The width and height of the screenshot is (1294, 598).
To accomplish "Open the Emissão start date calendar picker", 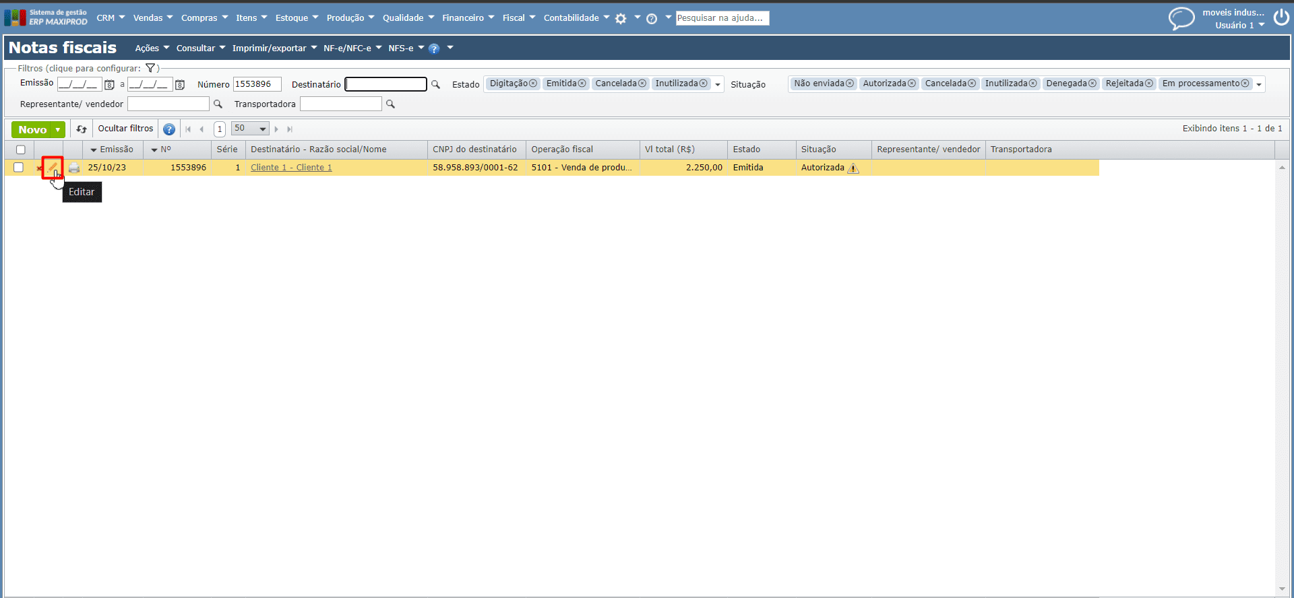I will tap(109, 85).
